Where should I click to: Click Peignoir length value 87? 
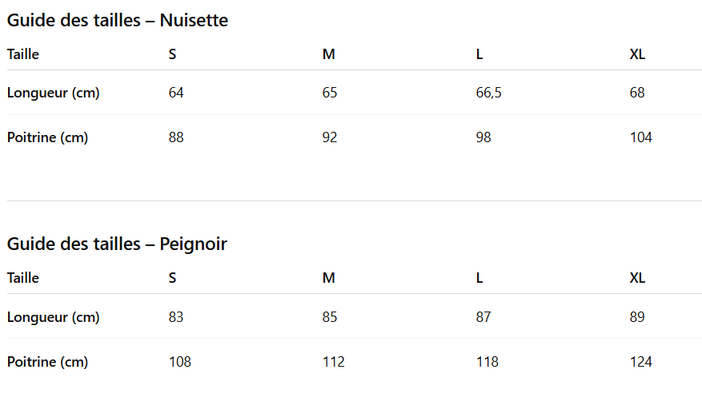483,317
